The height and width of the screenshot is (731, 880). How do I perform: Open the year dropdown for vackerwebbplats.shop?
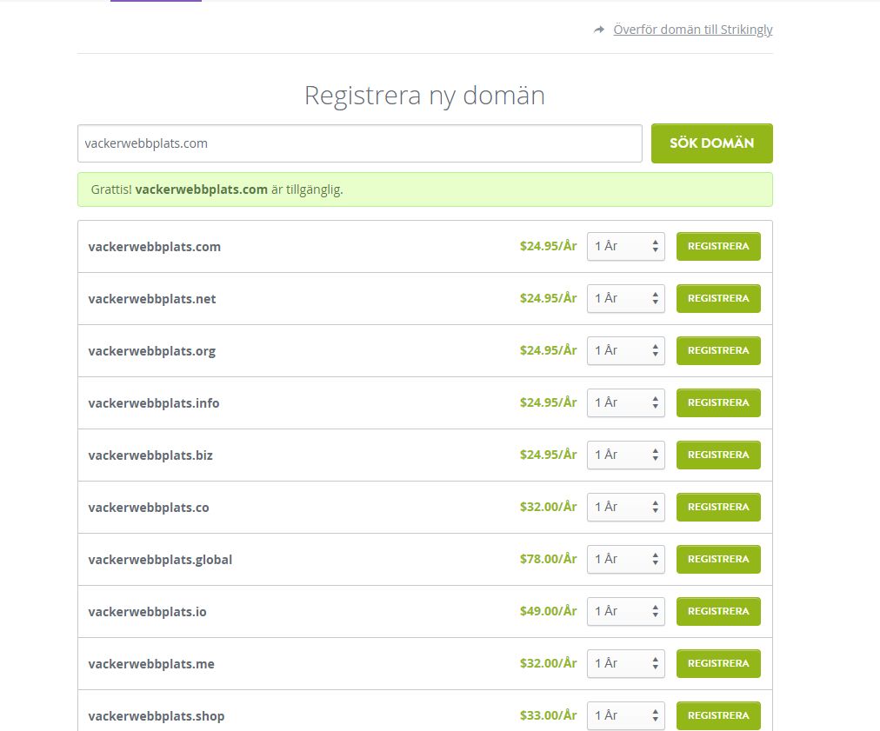[x=626, y=716]
